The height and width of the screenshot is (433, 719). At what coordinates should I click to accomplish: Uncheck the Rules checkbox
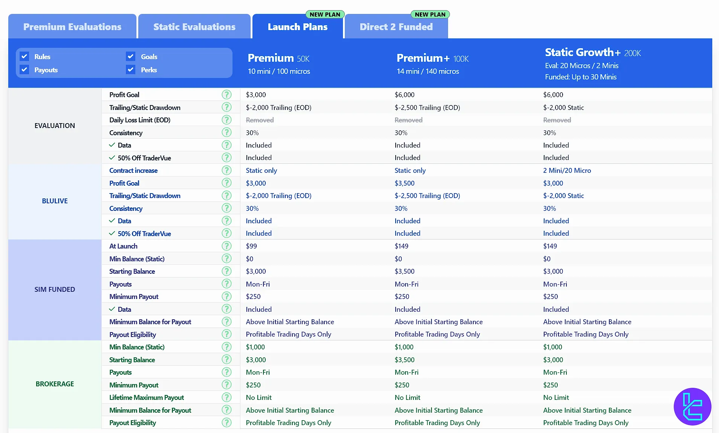(x=24, y=56)
